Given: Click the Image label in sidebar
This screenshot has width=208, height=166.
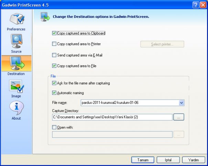Looking at the screenshot, I should pos(16,96).
